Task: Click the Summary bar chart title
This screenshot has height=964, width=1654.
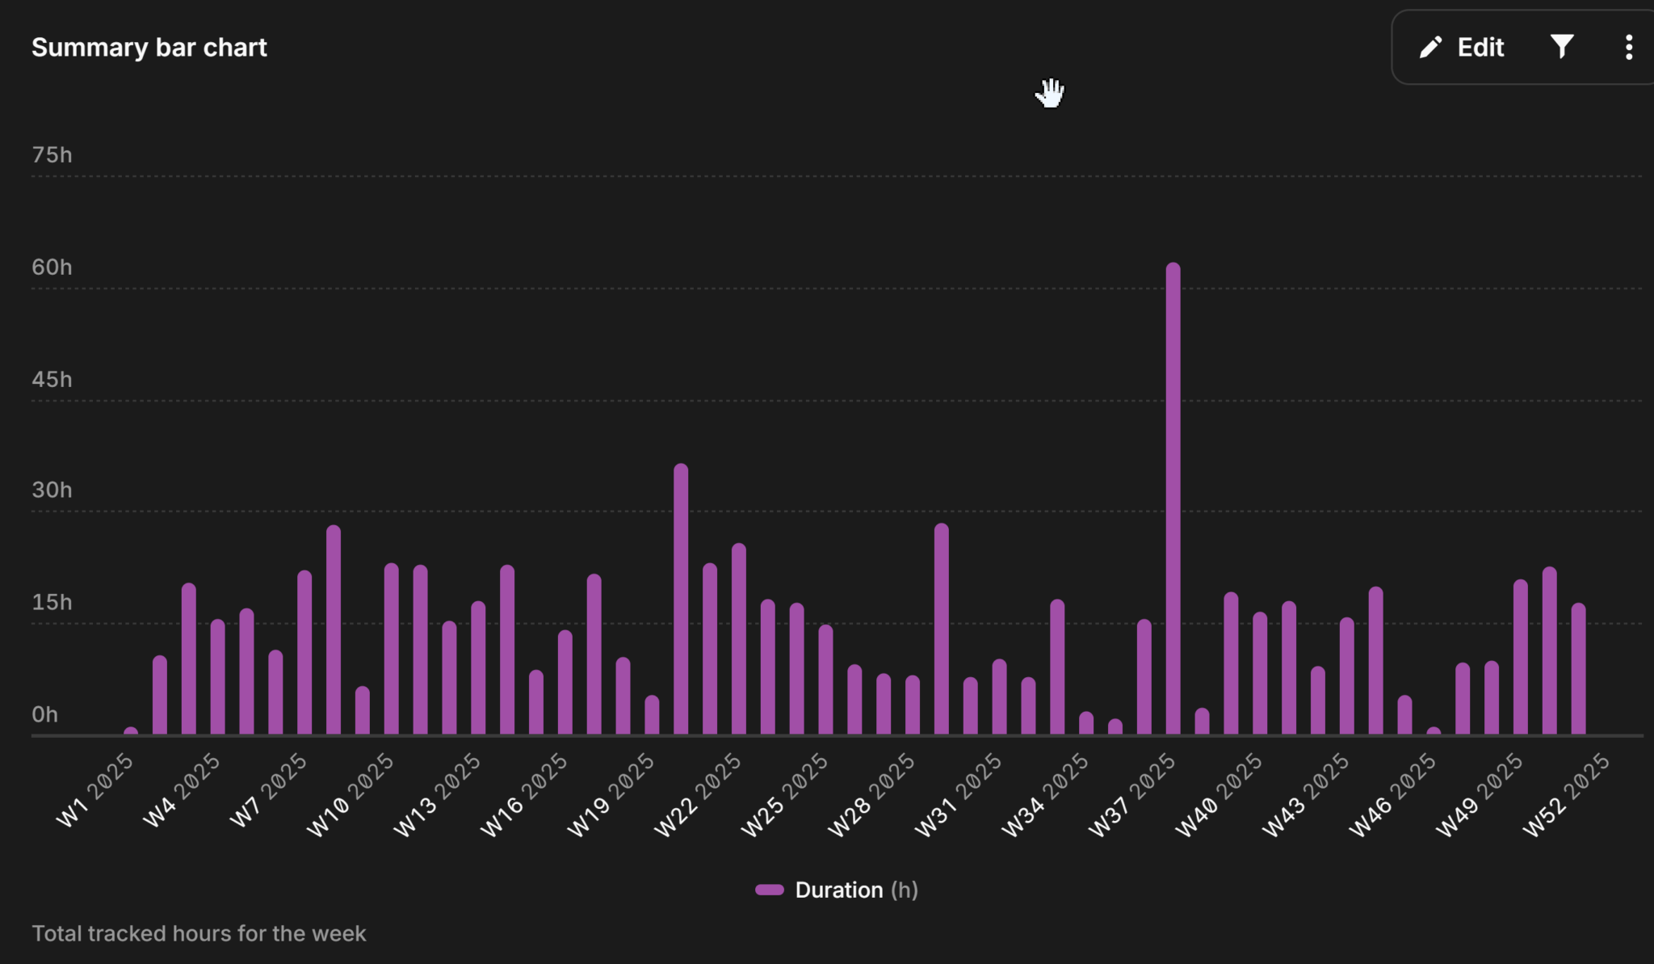Action: click(149, 48)
